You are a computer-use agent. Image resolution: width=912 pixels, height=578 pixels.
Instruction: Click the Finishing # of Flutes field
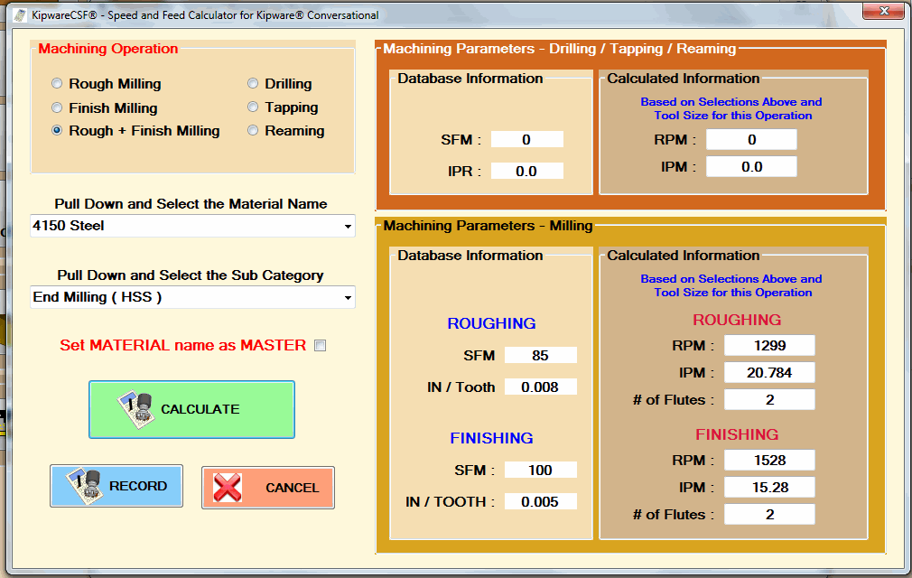pyautogui.click(x=769, y=514)
